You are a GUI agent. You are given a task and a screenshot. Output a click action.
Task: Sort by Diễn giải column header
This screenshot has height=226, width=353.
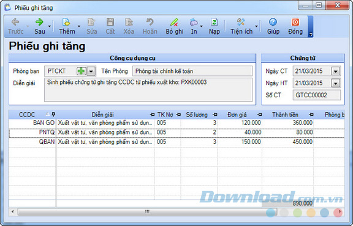click(103, 115)
